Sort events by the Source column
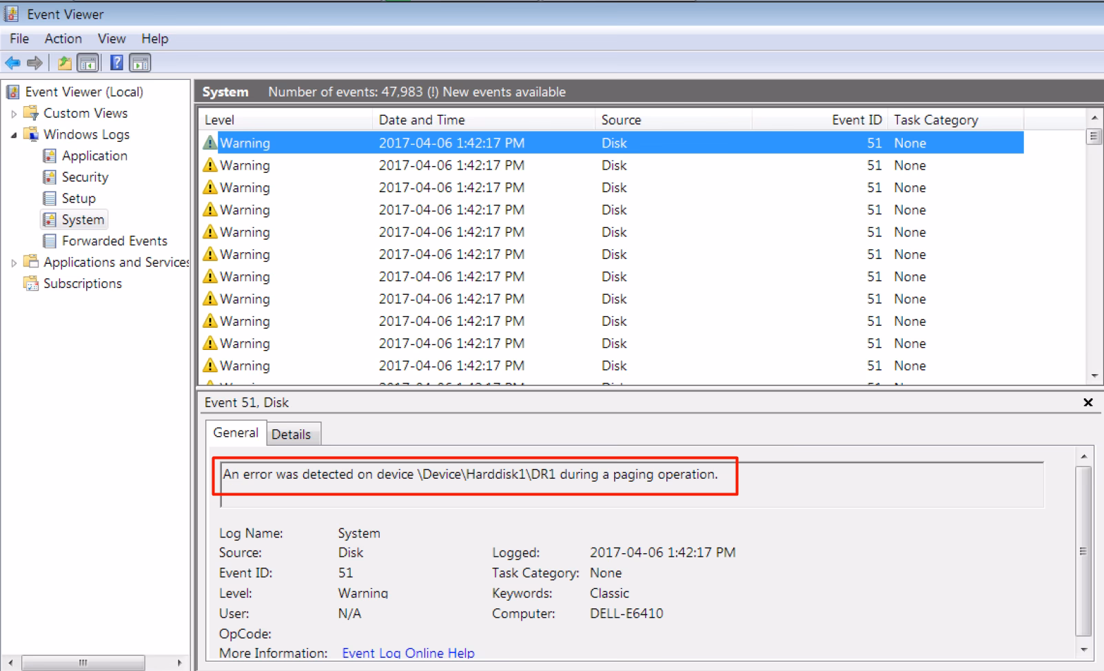 pos(621,119)
